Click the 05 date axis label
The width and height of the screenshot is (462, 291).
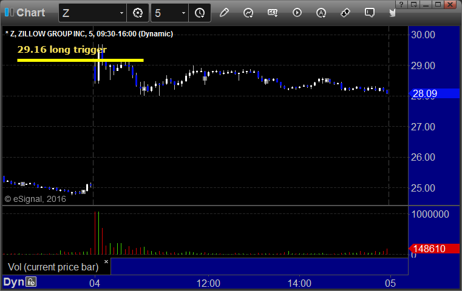pyautogui.click(x=390, y=283)
